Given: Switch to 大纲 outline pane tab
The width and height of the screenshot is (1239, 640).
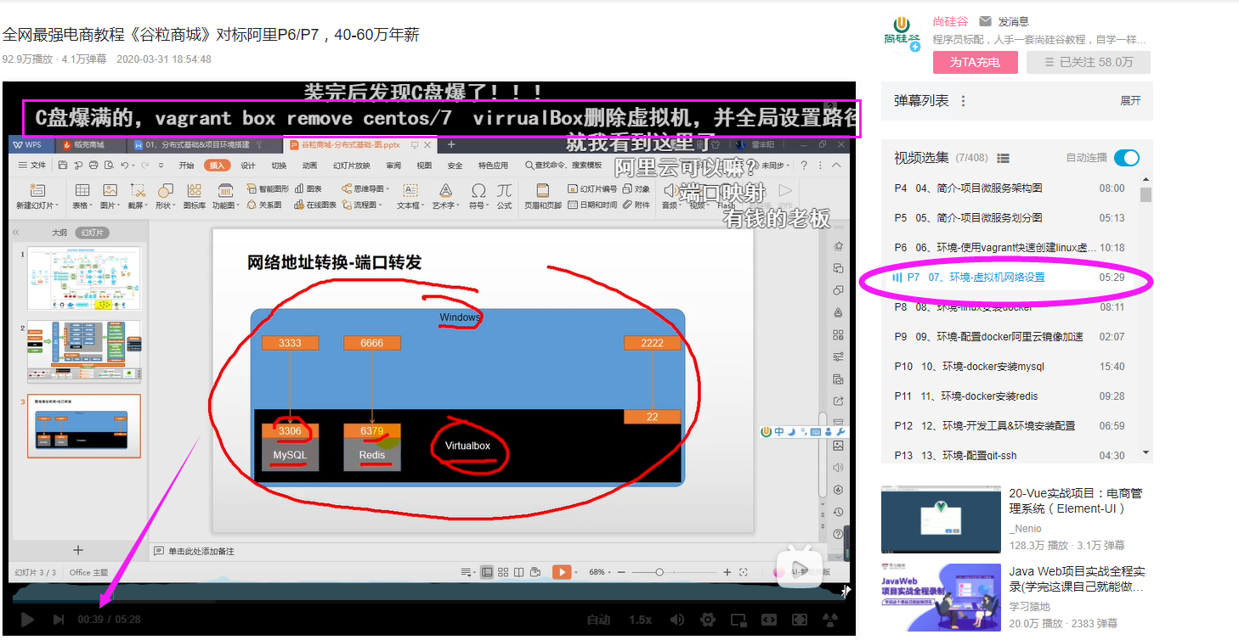Looking at the screenshot, I should tap(59, 233).
